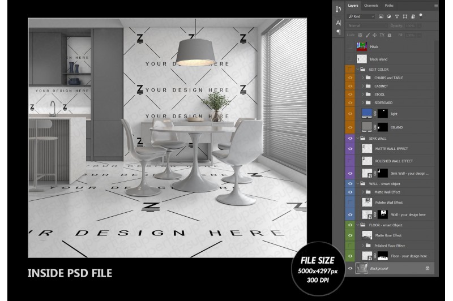Open the Character panel icon
Viewport: 453px width, 301px height.
338,23
